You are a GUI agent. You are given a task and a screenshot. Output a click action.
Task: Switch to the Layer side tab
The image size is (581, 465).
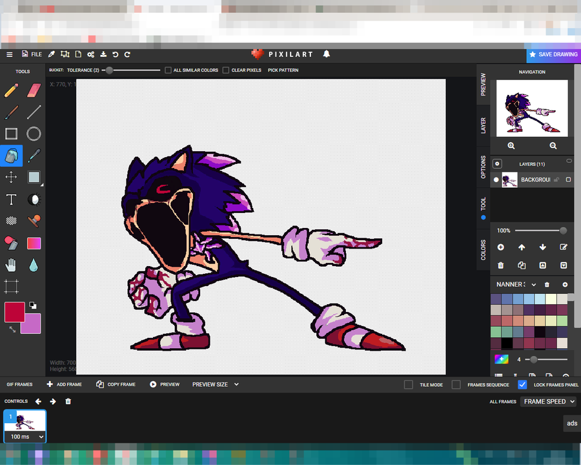tap(483, 126)
